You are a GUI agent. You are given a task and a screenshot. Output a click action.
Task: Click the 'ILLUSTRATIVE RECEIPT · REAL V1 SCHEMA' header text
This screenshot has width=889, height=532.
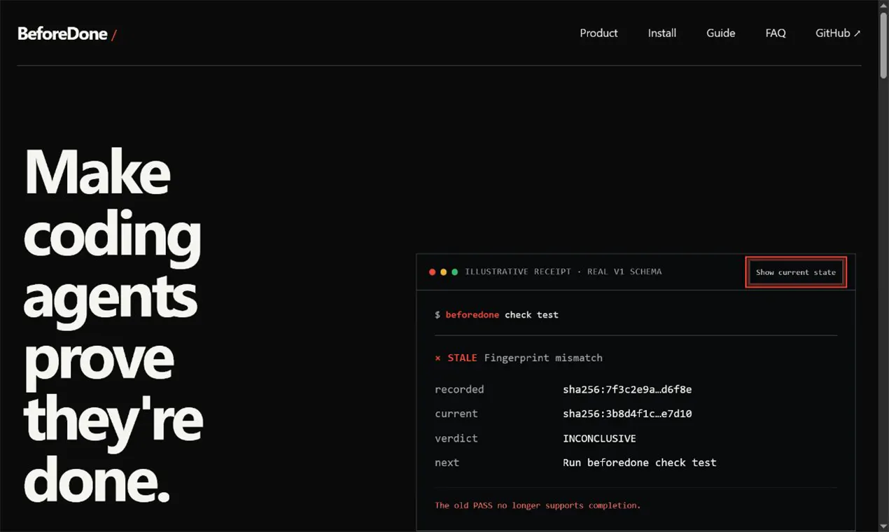coord(563,272)
